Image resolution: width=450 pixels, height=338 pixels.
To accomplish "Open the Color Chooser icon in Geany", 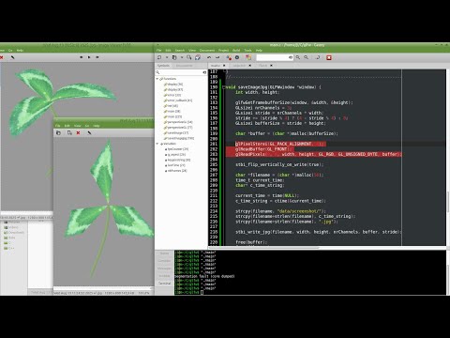I will pyautogui.click(x=248, y=57).
